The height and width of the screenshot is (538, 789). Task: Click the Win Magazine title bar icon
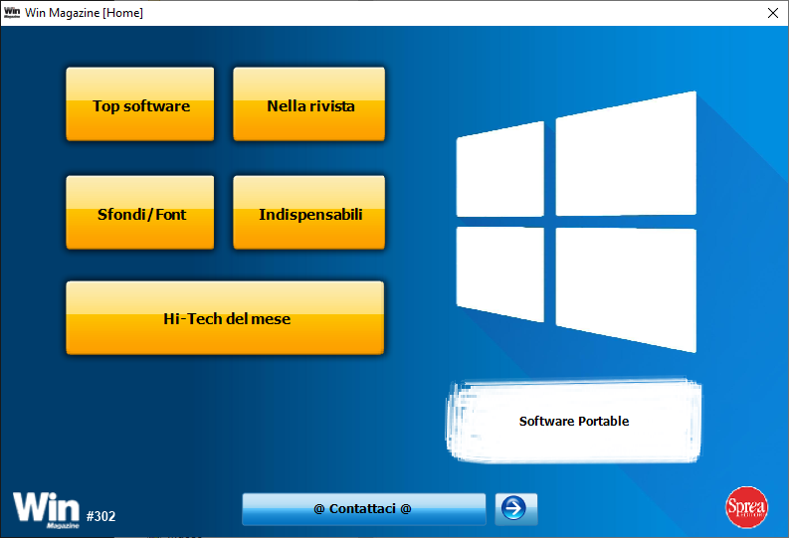(x=12, y=13)
